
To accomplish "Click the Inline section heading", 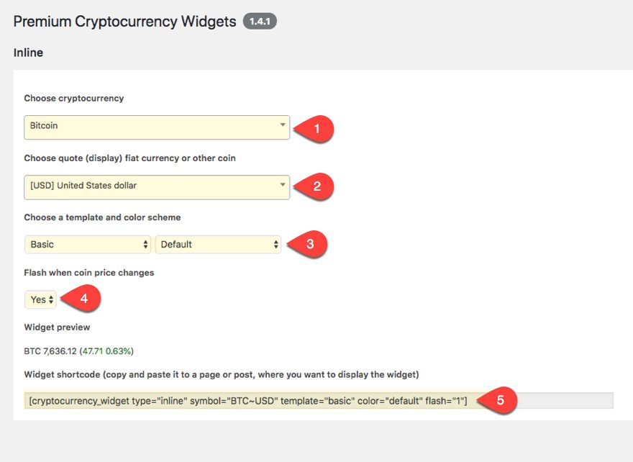I will (28, 53).
